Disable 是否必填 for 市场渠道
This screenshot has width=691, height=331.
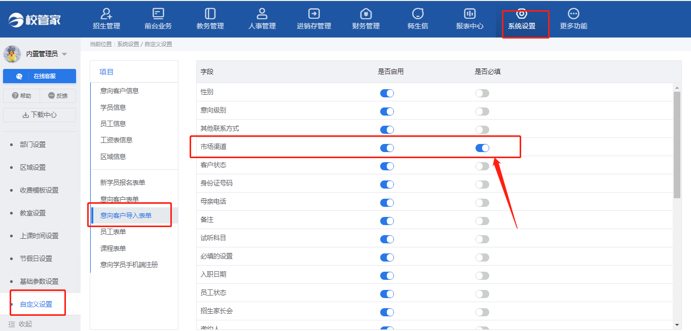(x=482, y=148)
